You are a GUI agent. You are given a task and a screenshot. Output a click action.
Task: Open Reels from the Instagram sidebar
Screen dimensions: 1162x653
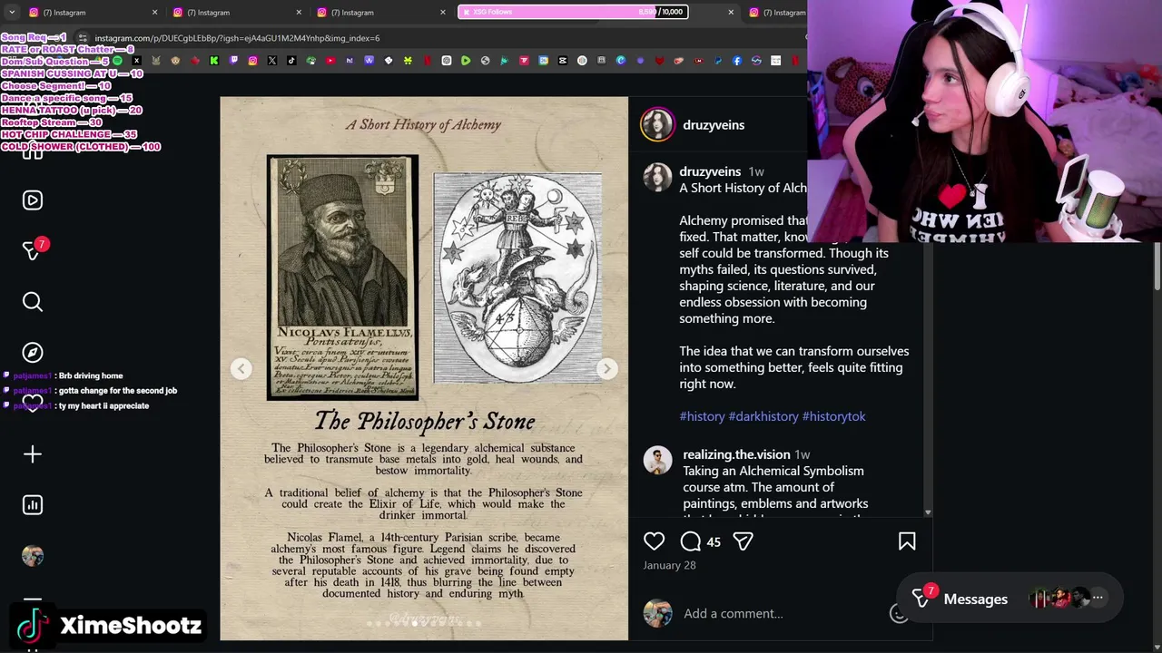33,200
